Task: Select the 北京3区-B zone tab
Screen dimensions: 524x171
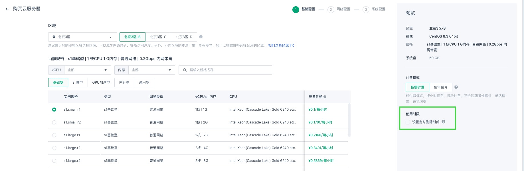Action: coord(132,37)
